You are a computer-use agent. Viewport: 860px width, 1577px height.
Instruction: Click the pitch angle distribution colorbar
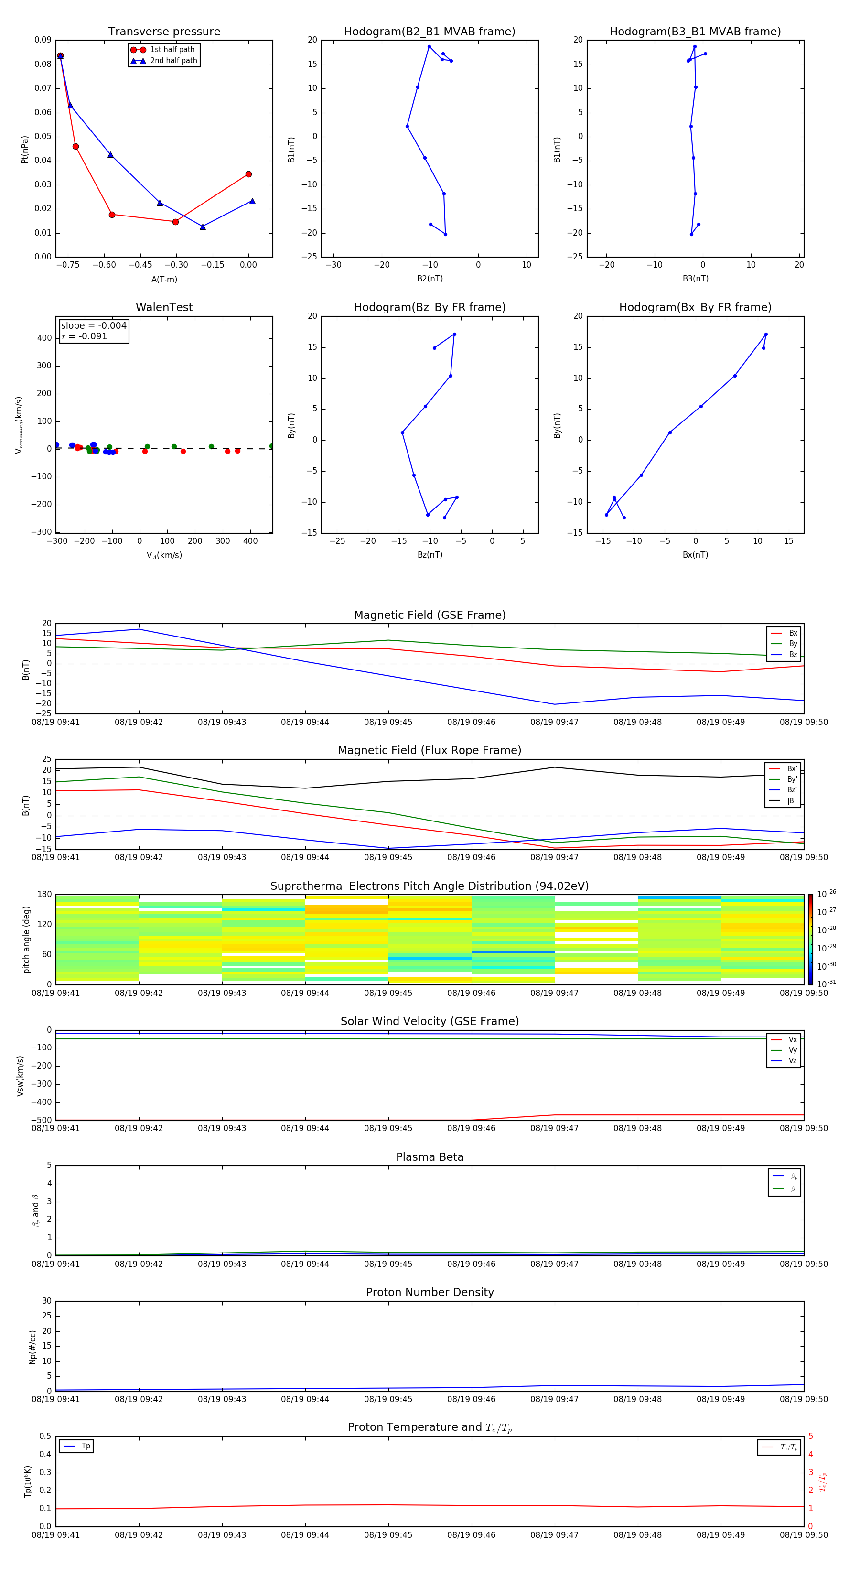pos(810,939)
